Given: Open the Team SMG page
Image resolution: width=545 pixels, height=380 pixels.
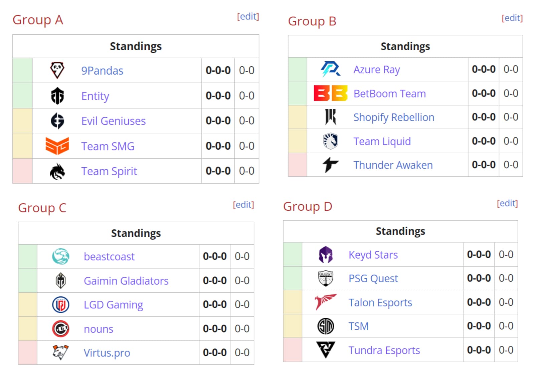Looking at the screenshot, I should [x=108, y=146].
